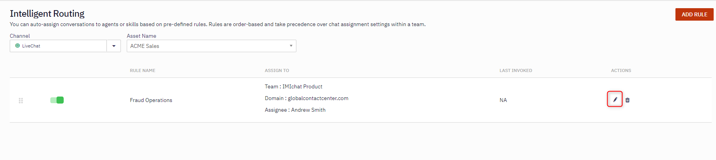This screenshot has height=160, width=716.
Task: Click the LiveChat globe icon in Channel field
Action: 18,46
